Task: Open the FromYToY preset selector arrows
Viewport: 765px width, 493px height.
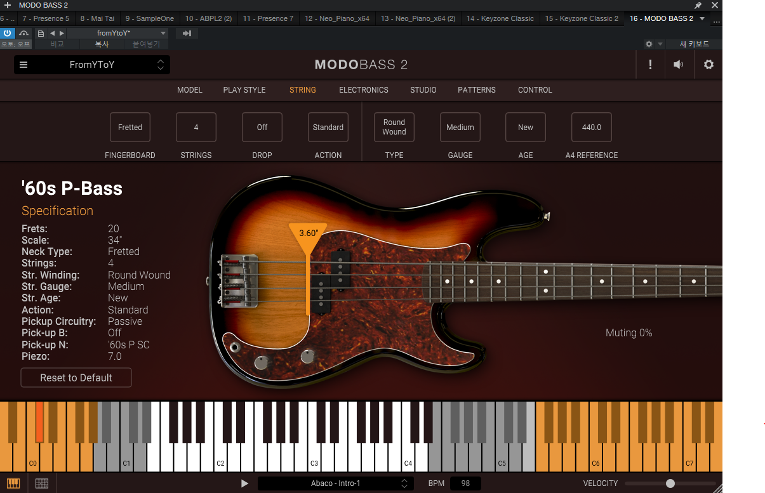Action: [x=161, y=65]
